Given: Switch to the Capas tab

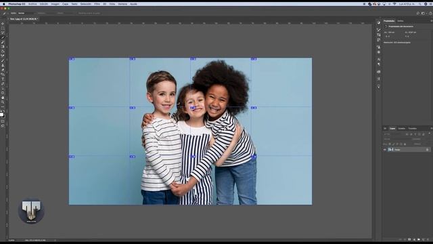Looking at the screenshot, I should point(392,129).
